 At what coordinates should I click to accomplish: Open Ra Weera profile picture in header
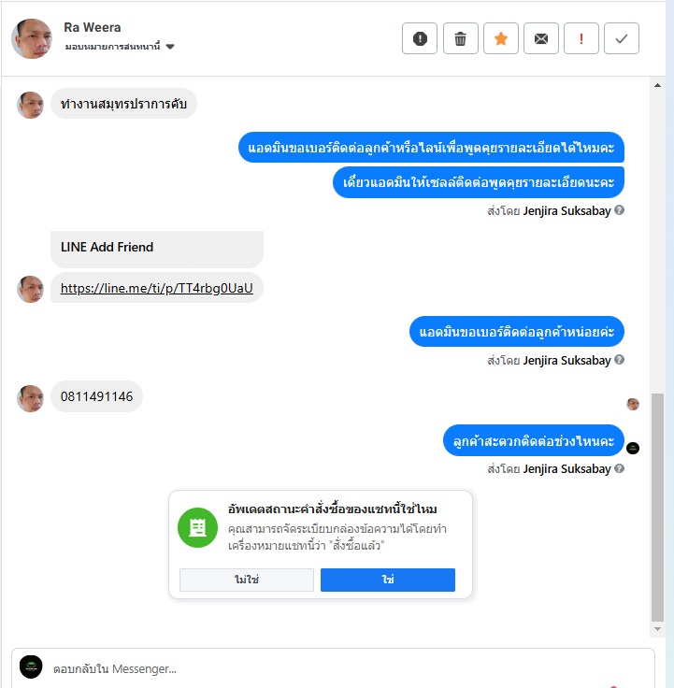coord(32,38)
